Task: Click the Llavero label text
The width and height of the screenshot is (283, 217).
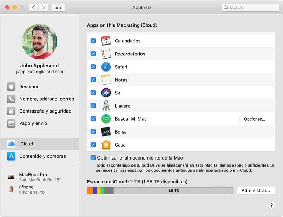Action: click(x=123, y=106)
